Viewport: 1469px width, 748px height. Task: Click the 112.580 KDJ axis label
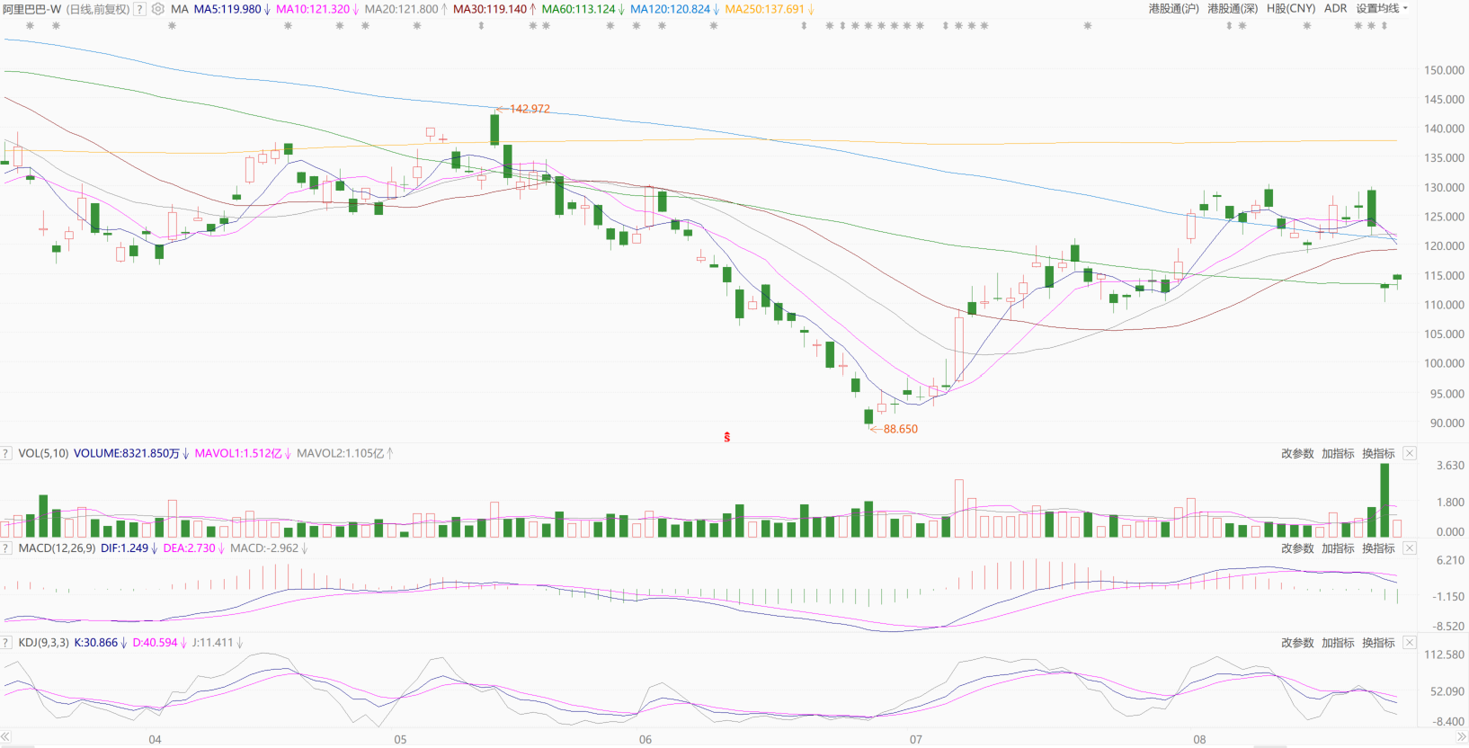point(1444,654)
